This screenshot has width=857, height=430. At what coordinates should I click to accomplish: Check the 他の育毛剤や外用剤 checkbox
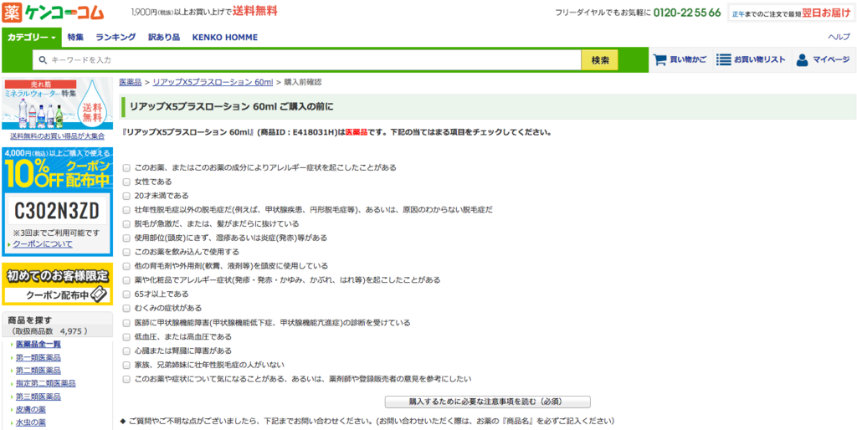point(126,266)
